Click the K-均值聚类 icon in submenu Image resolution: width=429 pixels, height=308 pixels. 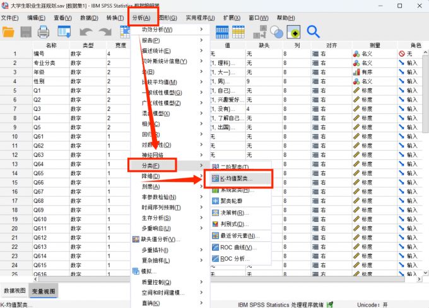click(215, 179)
